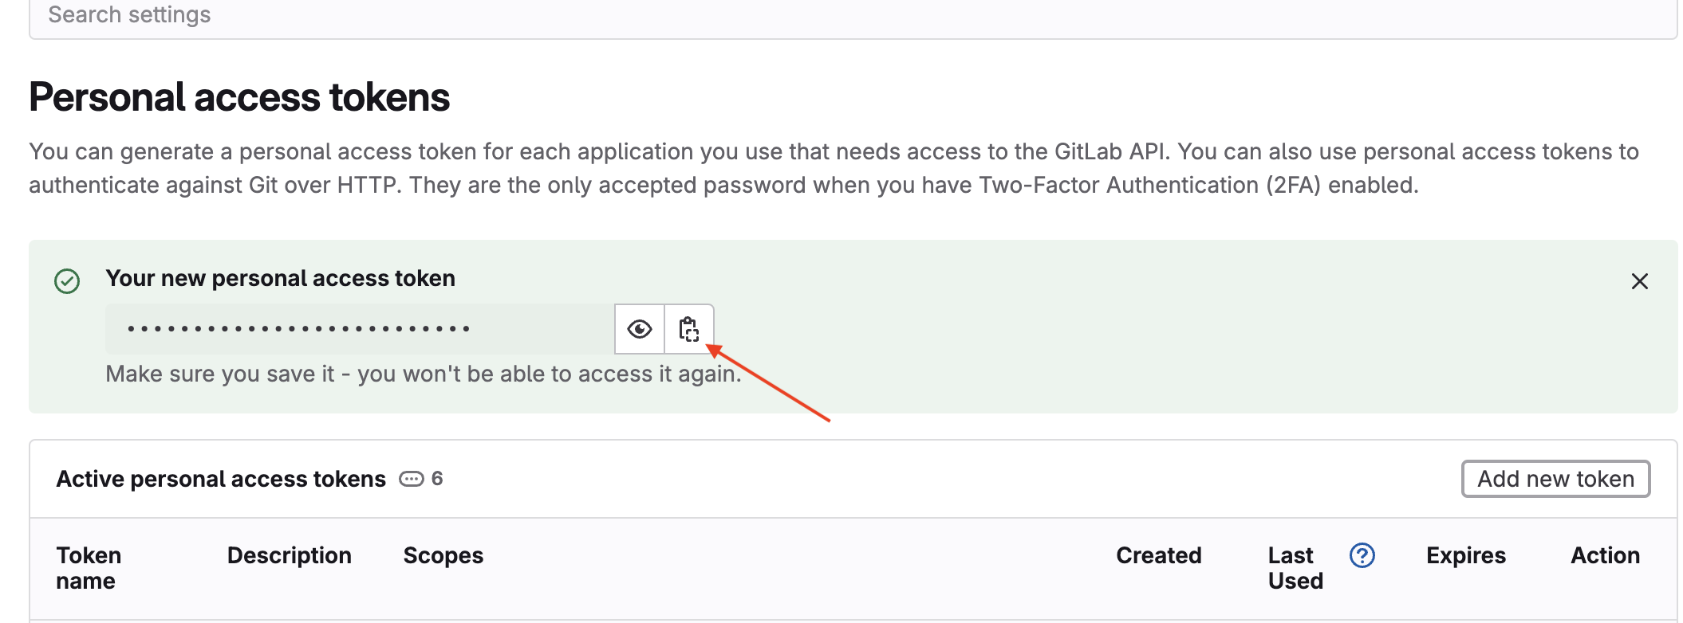
Task: Click the Token name column header
Action: 89,568
